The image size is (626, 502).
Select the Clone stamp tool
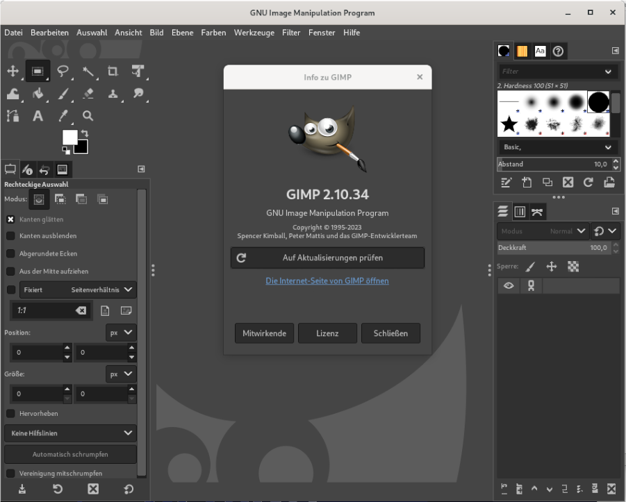pyautogui.click(x=113, y=93)
